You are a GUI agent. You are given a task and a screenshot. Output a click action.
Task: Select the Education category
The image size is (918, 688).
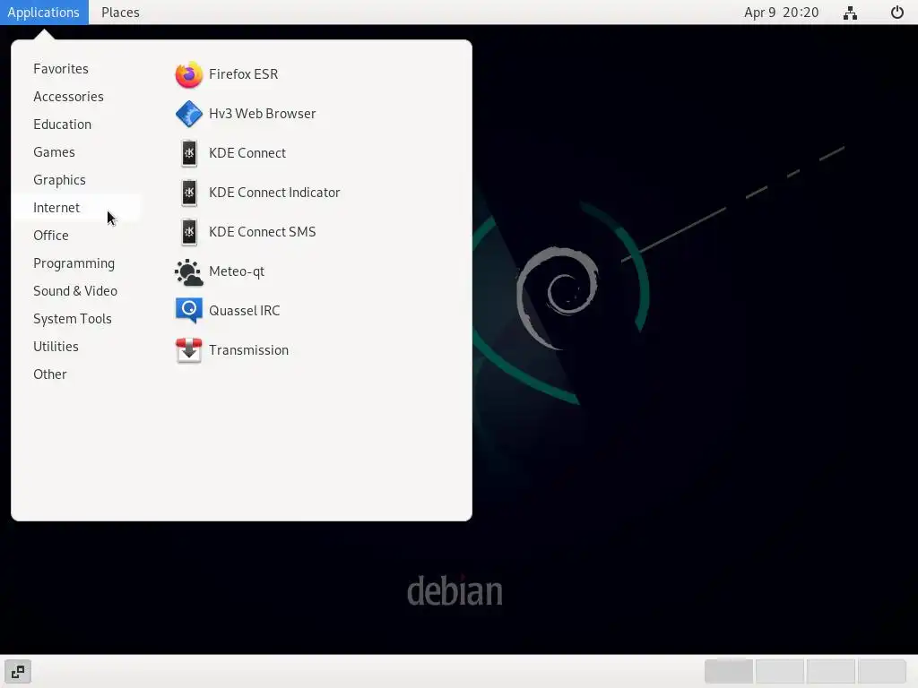(x=62, y=124)
